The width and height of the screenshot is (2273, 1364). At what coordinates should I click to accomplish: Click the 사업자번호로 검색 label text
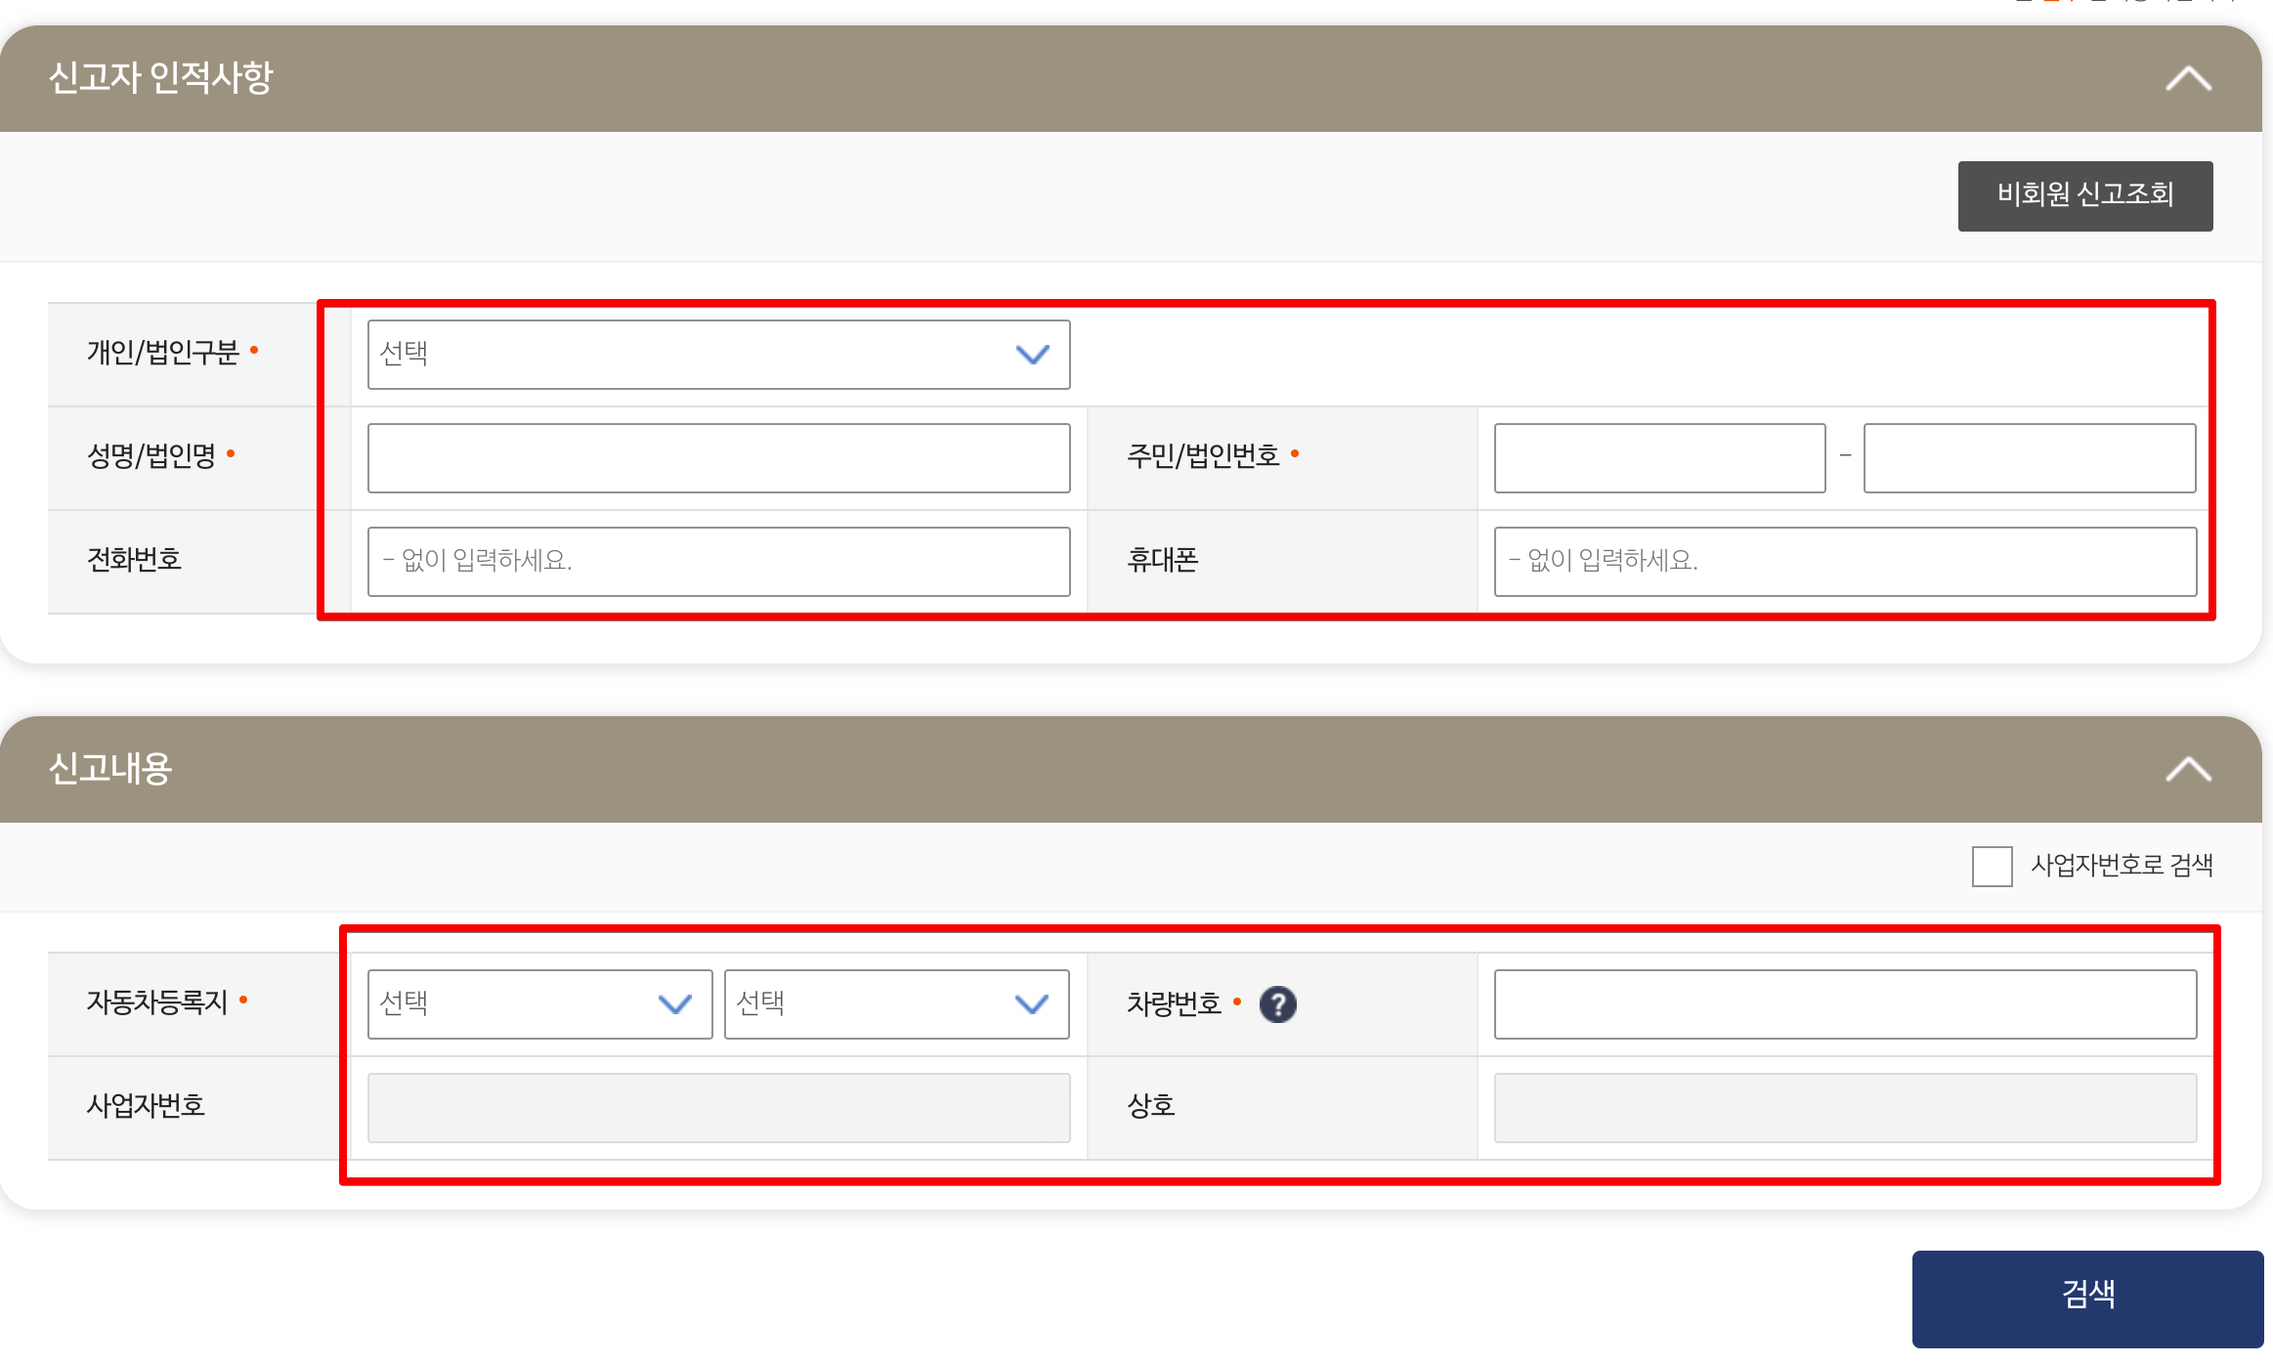click(2122, 866)
